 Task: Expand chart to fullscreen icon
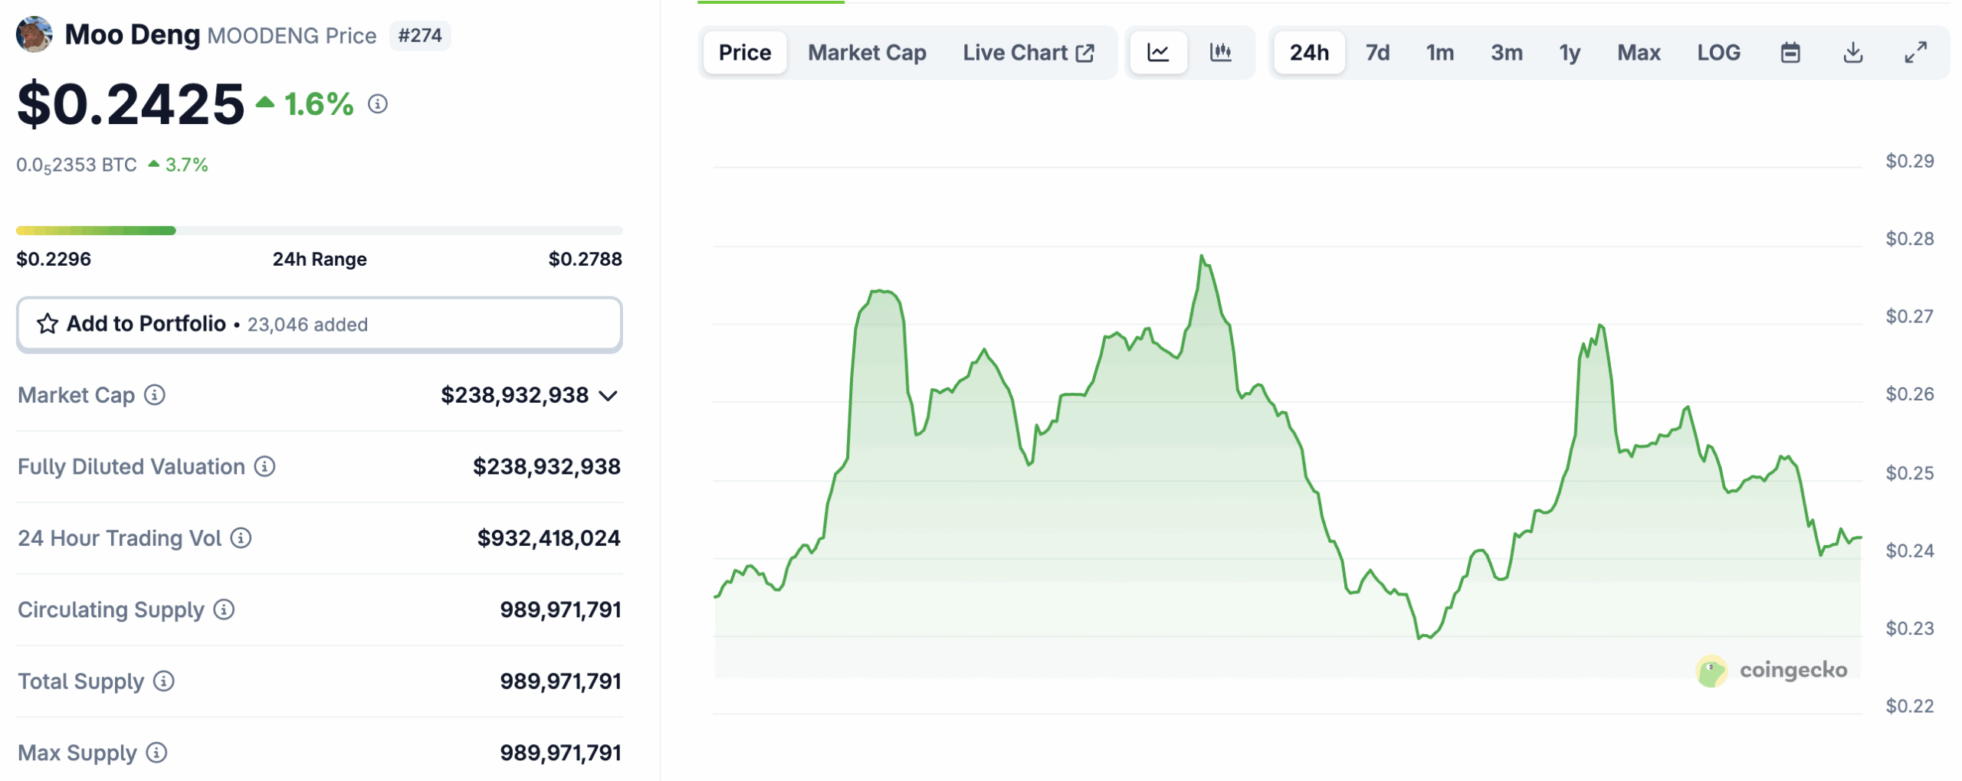pos(1915,53)
